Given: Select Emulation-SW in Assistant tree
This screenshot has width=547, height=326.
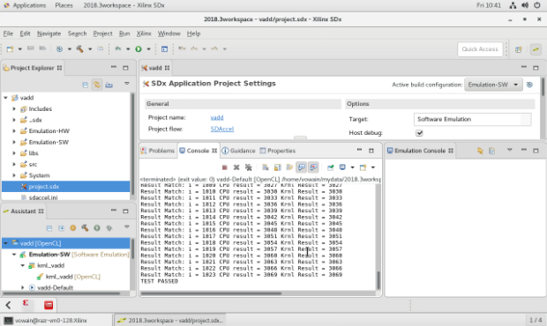Looking at the screenshot, I should (49, 255).
